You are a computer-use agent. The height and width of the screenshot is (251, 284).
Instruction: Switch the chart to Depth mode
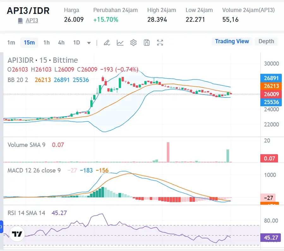(x=266, y=41)
